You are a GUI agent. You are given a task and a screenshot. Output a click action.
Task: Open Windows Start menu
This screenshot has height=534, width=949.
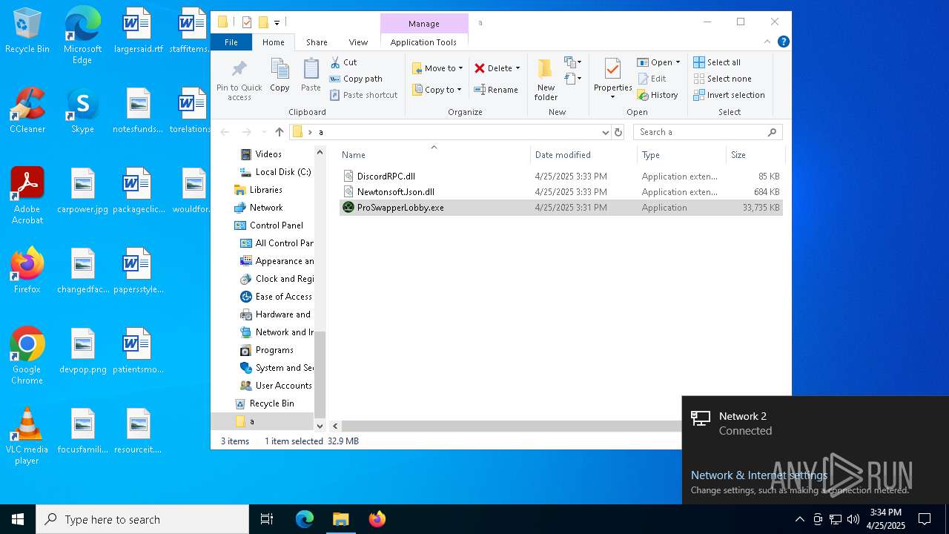tap(18, 519)
